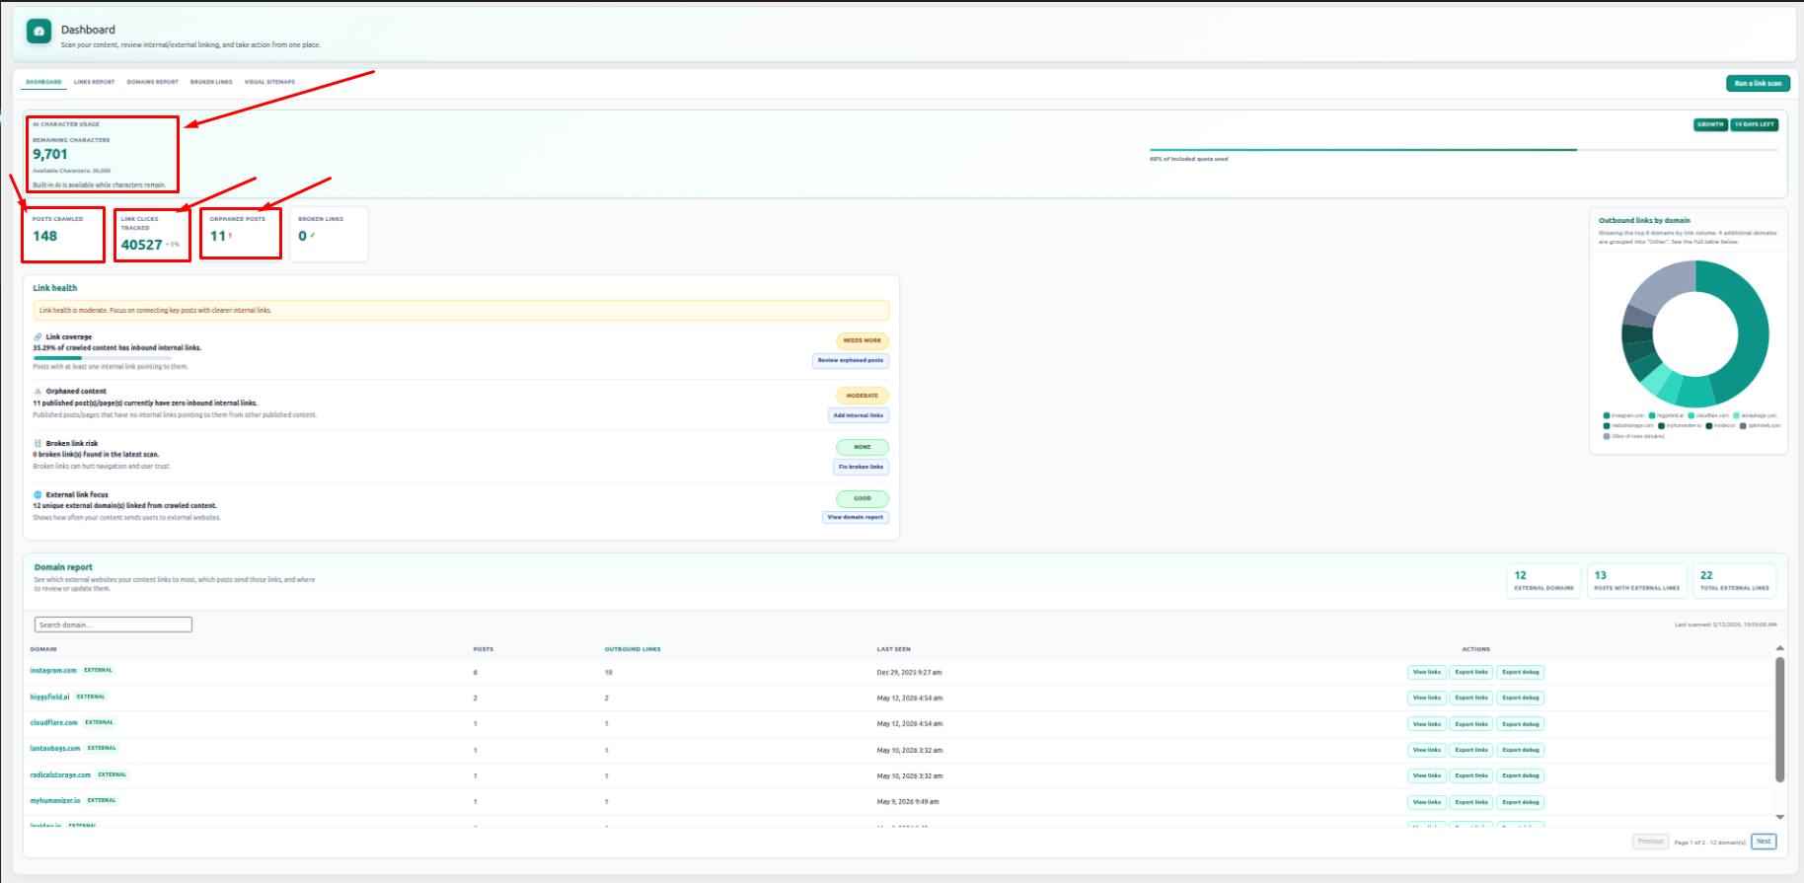Click View links for radicalstorage.com

pos(1427,775)
